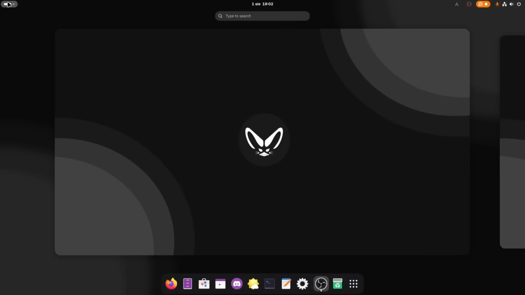Open the network menu in the top bar
The width and height of the screenshot is (525, 295).
coord(504,4)
